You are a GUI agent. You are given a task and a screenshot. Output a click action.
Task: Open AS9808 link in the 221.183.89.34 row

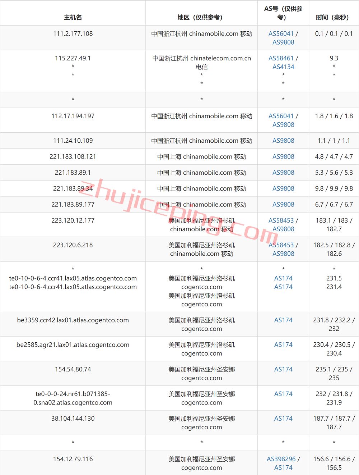point(283,188)
